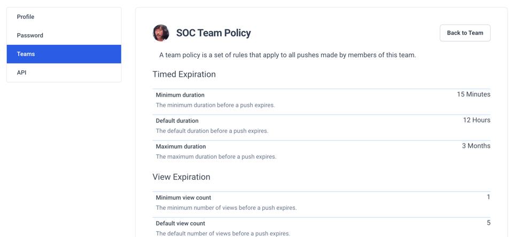The height and width of the screenshot is (237, 513).
Task: Select the Default view count label
Action: click(180, 223)
